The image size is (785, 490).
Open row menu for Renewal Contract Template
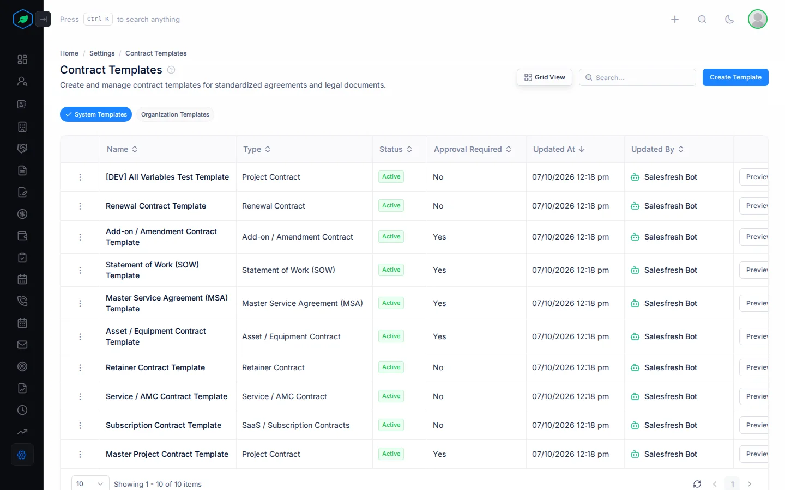[80, 206]
